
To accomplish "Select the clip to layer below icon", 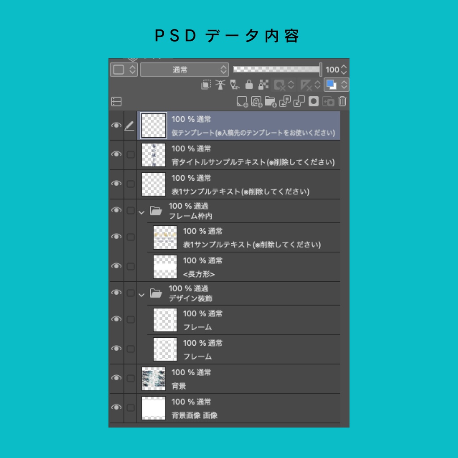I will pos(207,85).
